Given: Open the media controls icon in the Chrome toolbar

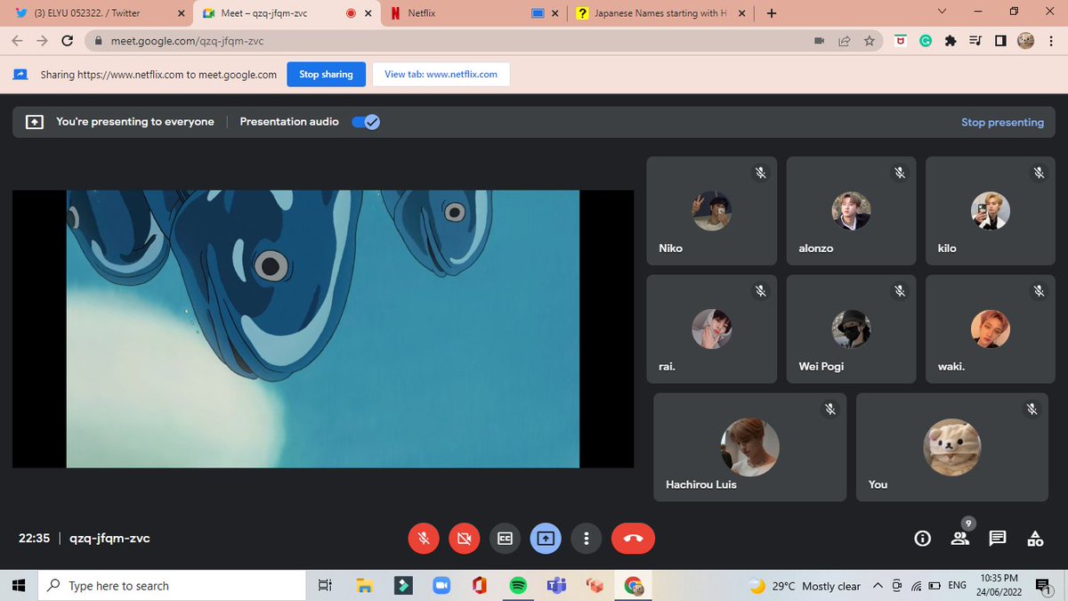Looking at the screenshot, I should tap(975, 41).
